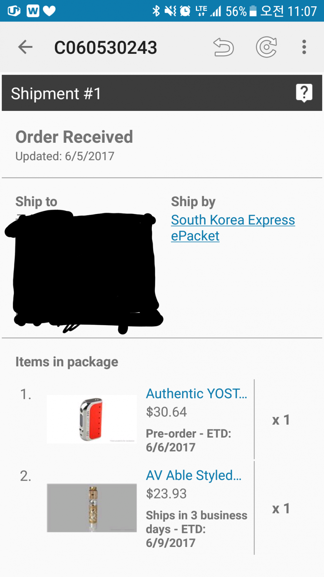The image size is (324, 577).
Task: Tap the $30.64 price of first item
Action: point(166,412)
